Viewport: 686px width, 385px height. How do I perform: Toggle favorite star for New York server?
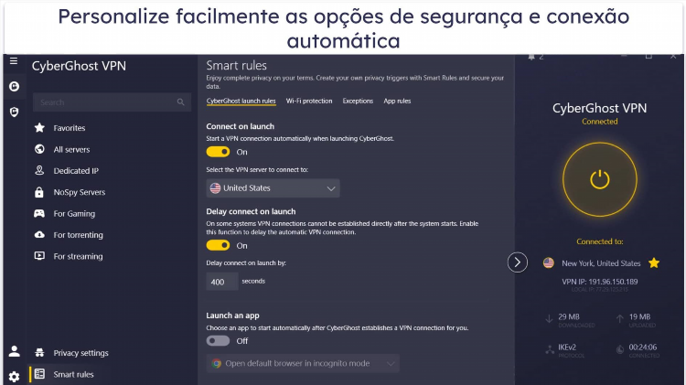pyautogui.click(x=654, y=263)
